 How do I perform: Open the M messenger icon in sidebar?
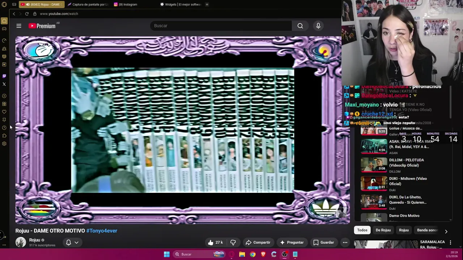pyautogui.click(x=4, y=64)
